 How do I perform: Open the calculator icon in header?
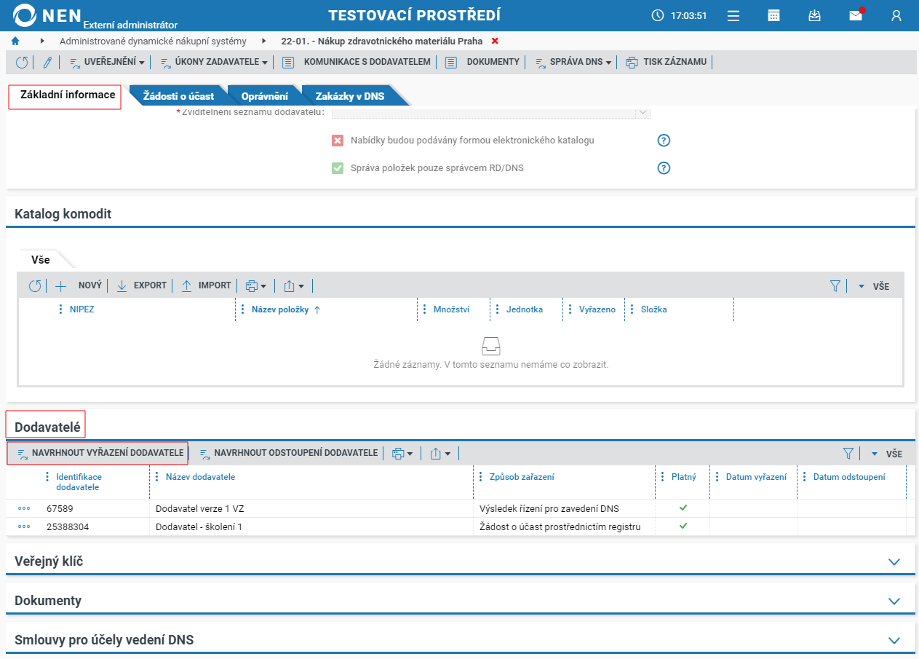tap(774, 15)
